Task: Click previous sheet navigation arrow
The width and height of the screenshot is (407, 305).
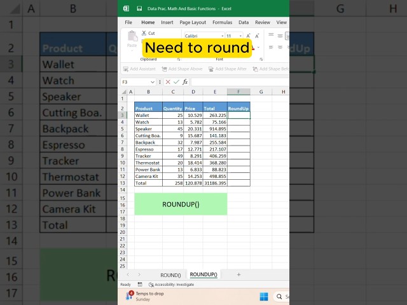Action: click(x=128, y=274)
